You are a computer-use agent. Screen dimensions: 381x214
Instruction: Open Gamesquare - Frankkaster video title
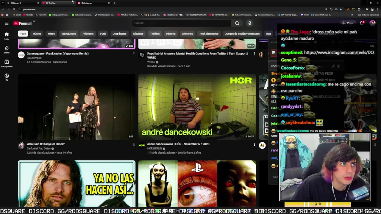click(x=58, y=53)
